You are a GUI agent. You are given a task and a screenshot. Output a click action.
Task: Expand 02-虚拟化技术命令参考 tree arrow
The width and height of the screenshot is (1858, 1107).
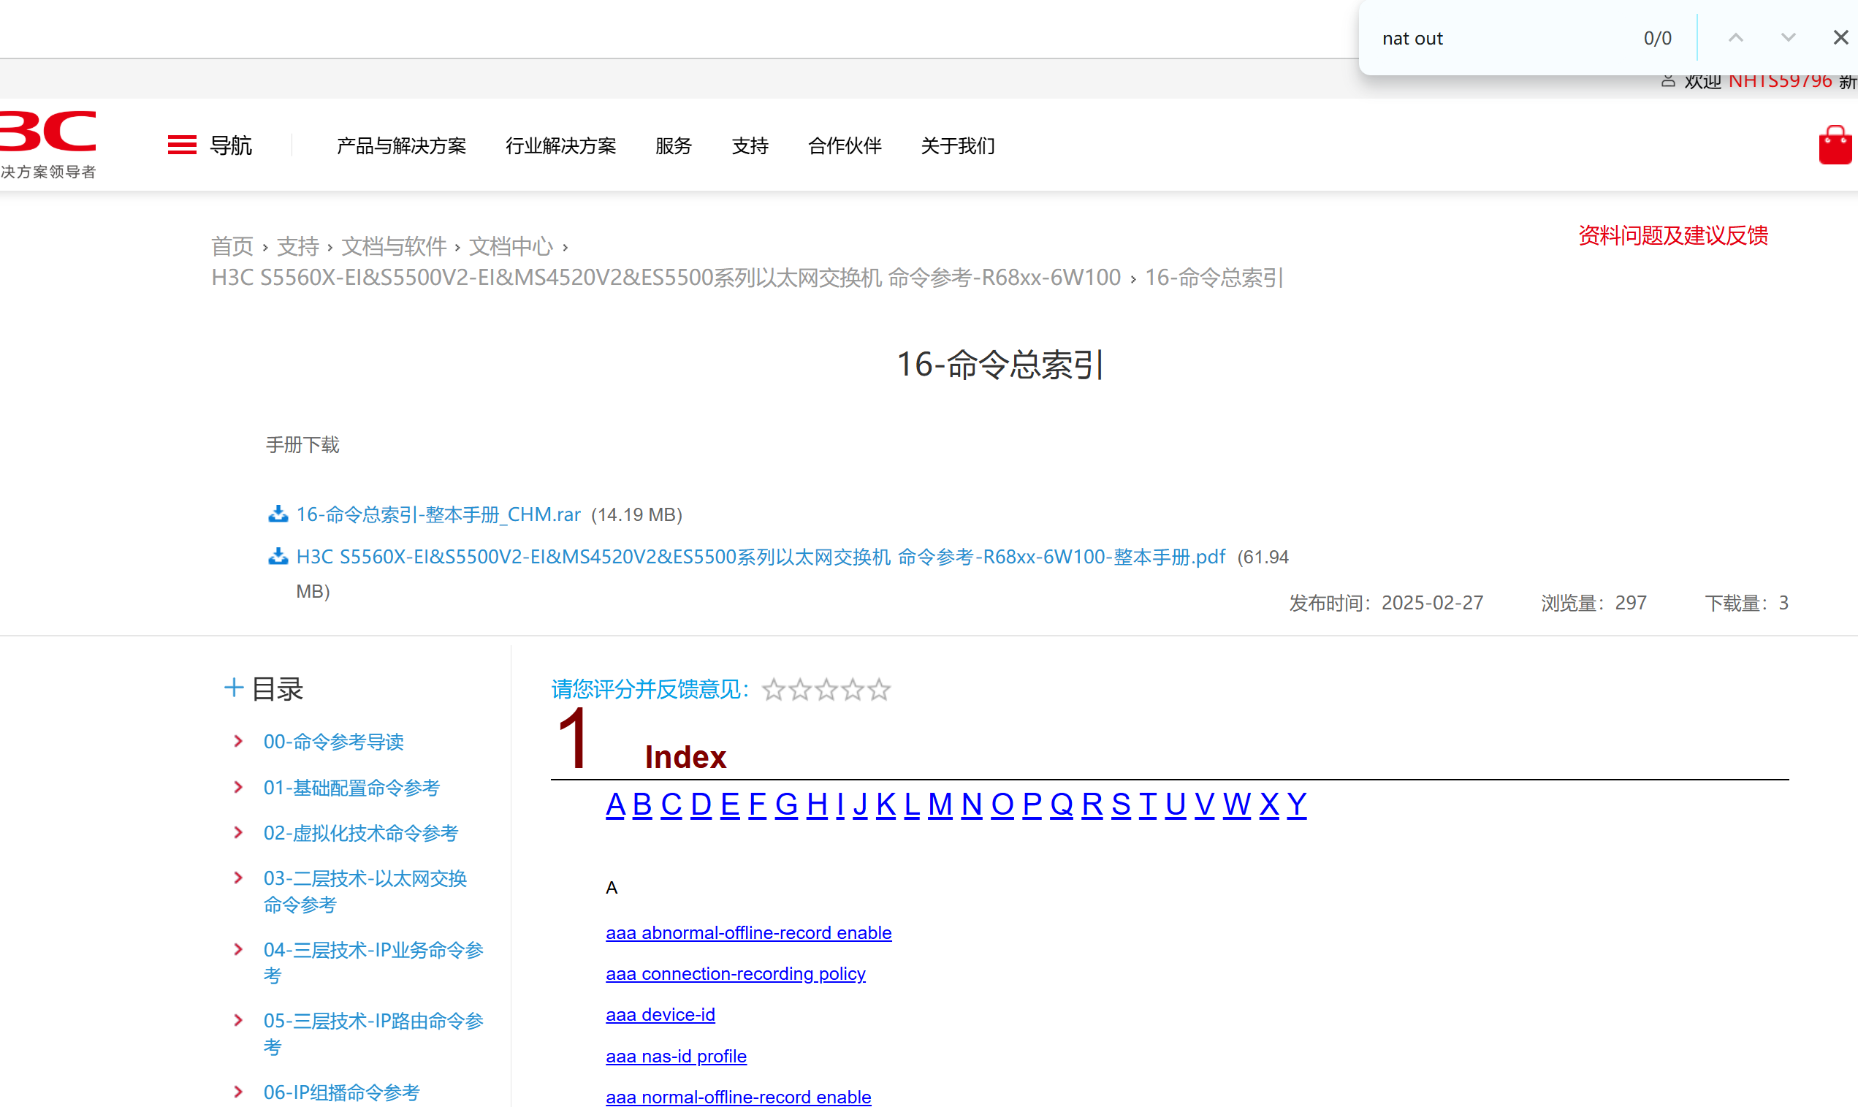pyautogui.click(x=239, y=832)
